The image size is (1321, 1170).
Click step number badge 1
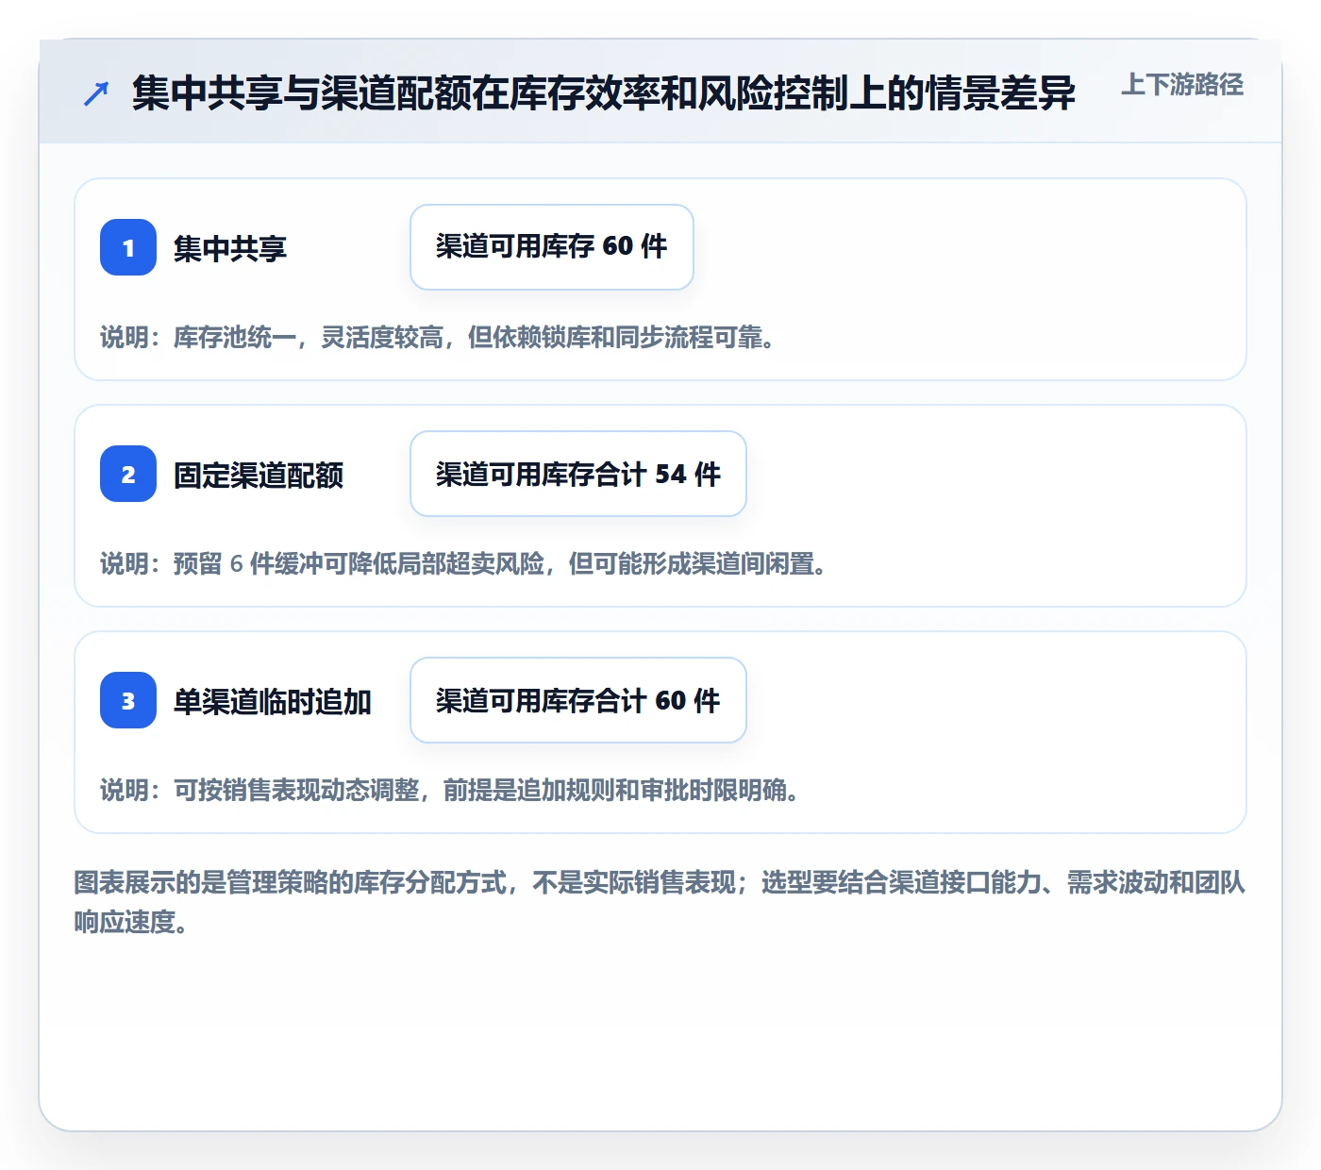coord(128,247)
